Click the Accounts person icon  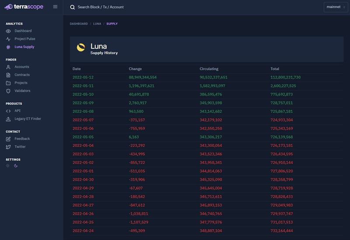point(8,67)
